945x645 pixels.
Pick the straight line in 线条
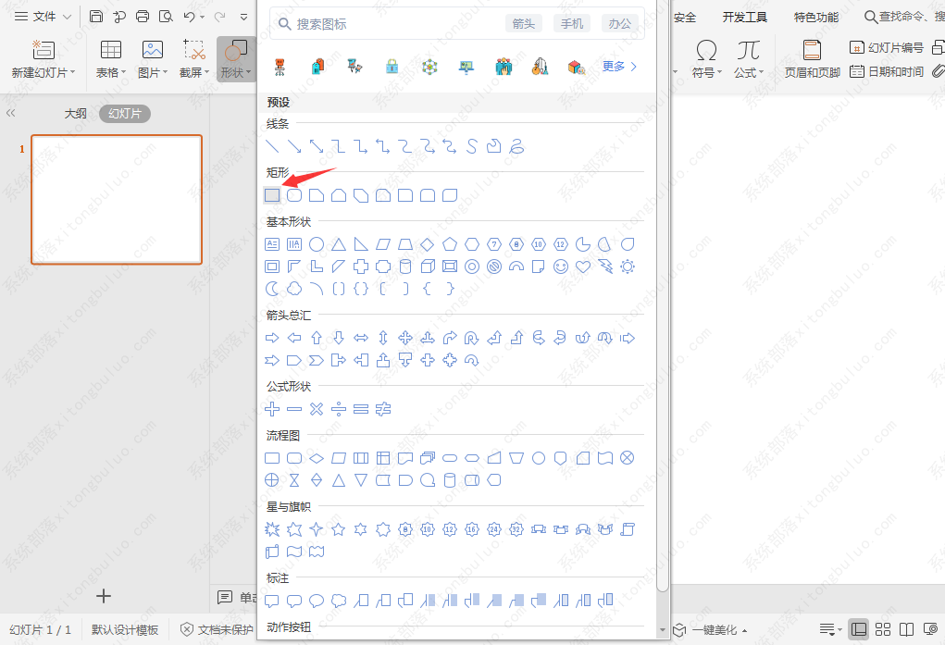[x=272, y=146]
